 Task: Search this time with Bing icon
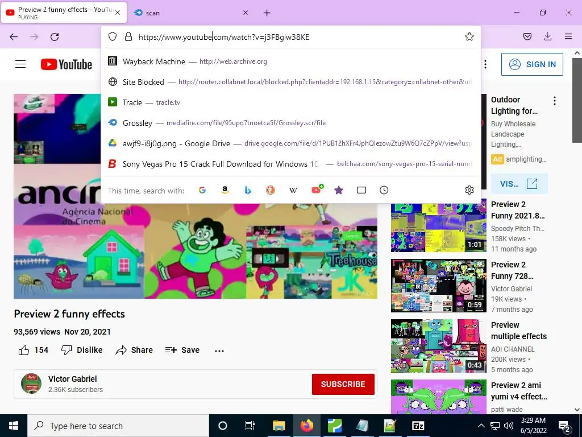point(248,190)
